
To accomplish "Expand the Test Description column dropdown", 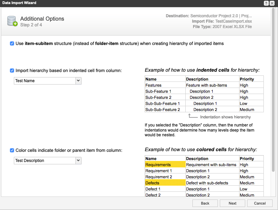I will click(78, 161).
